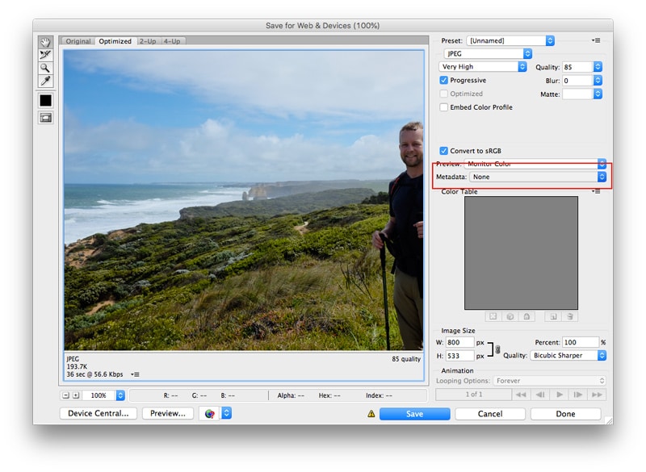The image size is (646, 472).
Task: Switch to the 2-Up tab
Action: (x=147, y=41)
